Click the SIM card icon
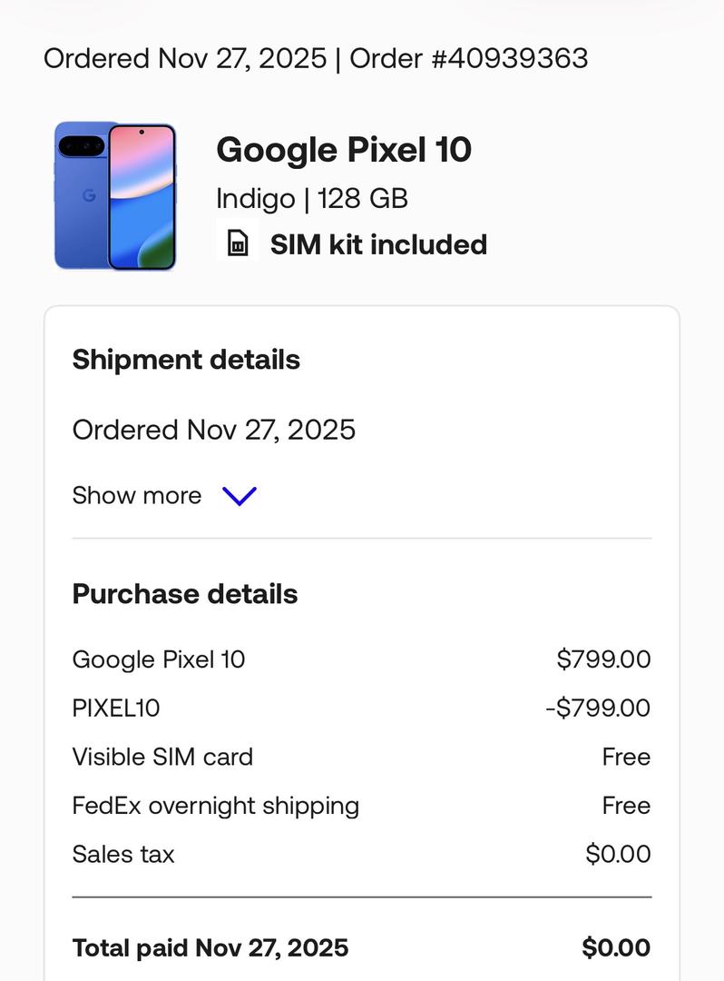 tap(238, 243)
